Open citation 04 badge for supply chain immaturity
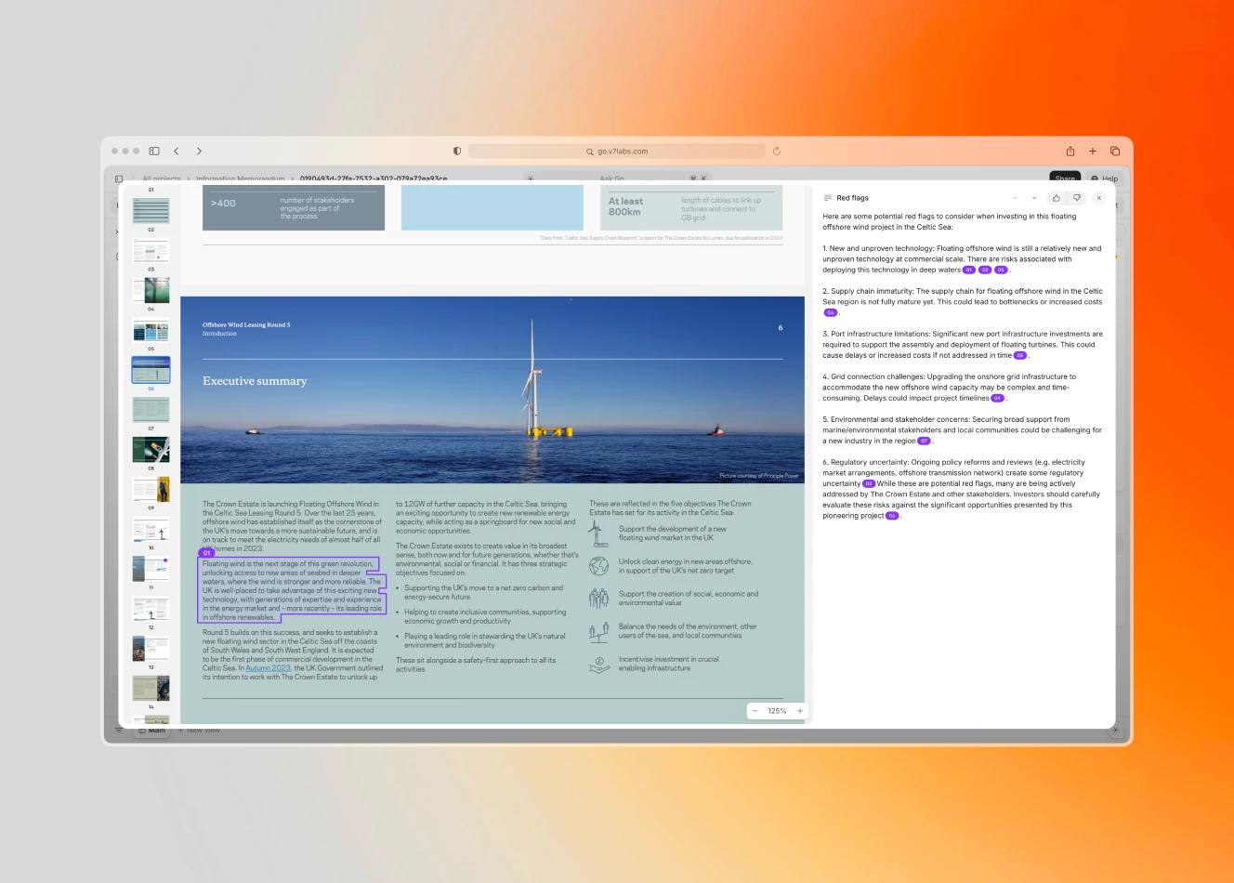This screenshot has height=883, width=1234. [831, 313]
